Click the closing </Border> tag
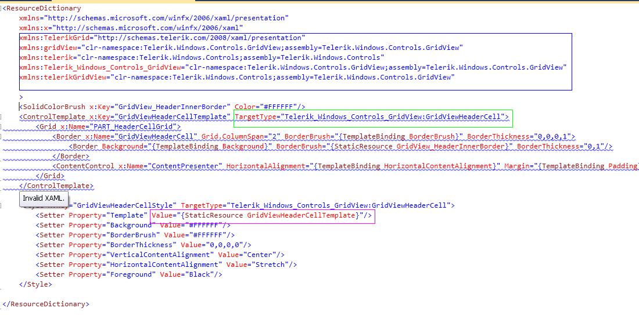The image size is (639, 315). 71,156
